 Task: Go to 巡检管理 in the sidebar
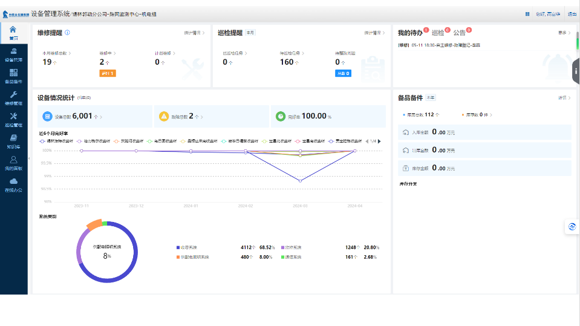13,120
